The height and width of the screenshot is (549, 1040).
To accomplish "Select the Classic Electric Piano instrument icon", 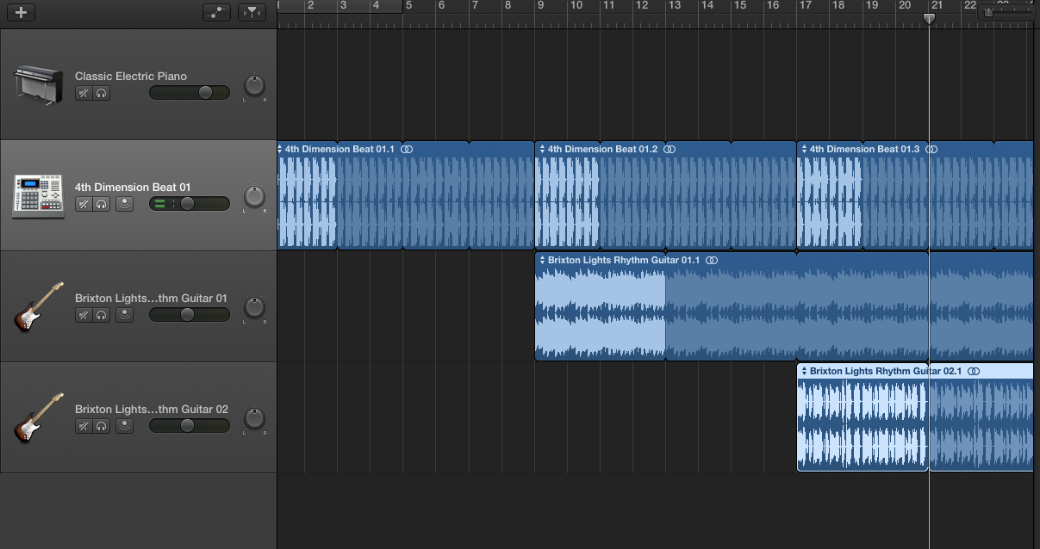I will coord(39,85).
